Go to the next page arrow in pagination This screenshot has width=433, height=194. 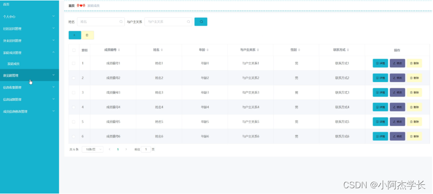click(x=126, y=149)
